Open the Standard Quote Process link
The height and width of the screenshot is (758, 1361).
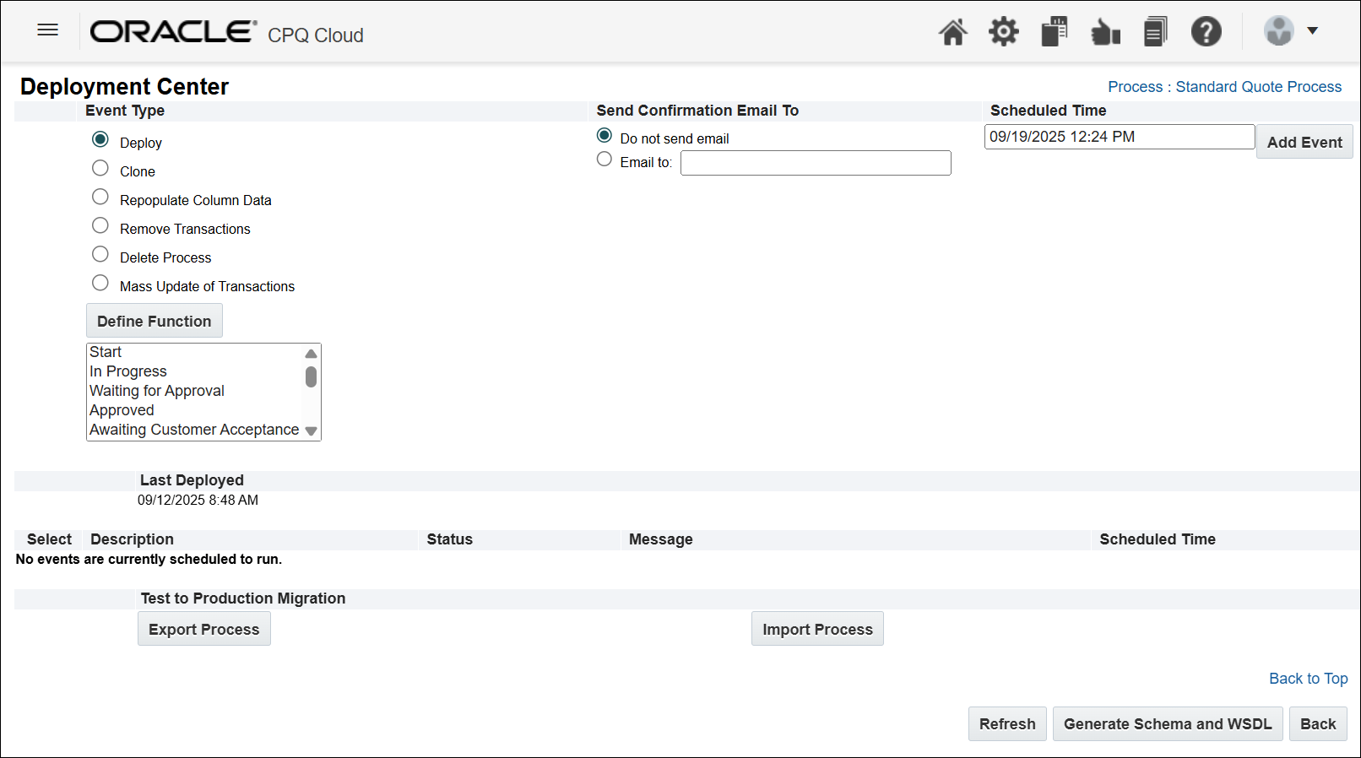(1224, 87)
